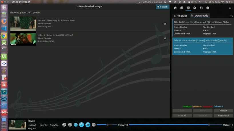
Task: Open Firefox from the Ubuntu dock
Action: [4, 21]
